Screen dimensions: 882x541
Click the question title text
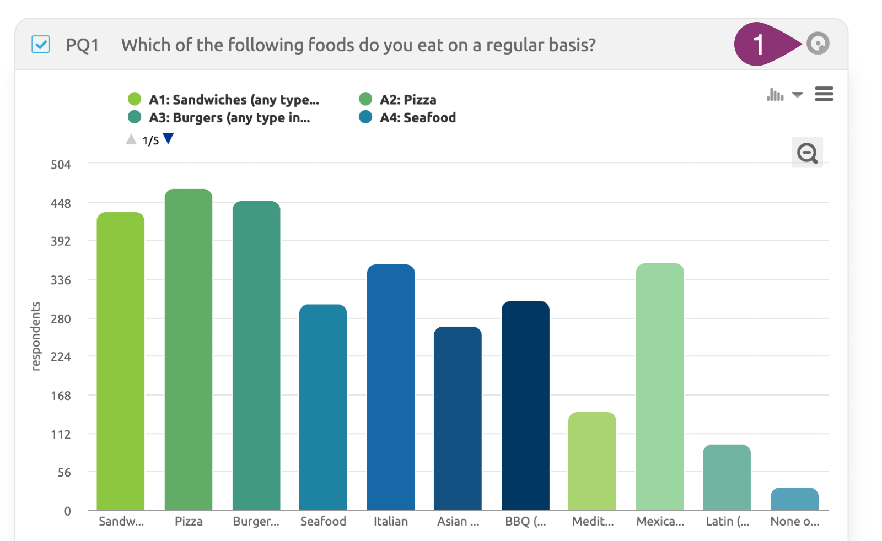click(358, 45)
